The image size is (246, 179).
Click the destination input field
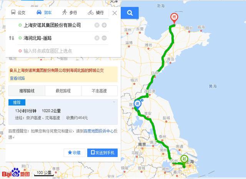click(63, 51)
